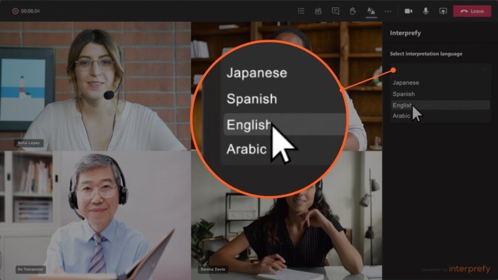
Task: Show the meeting chat
Action: tap(335, 11)
